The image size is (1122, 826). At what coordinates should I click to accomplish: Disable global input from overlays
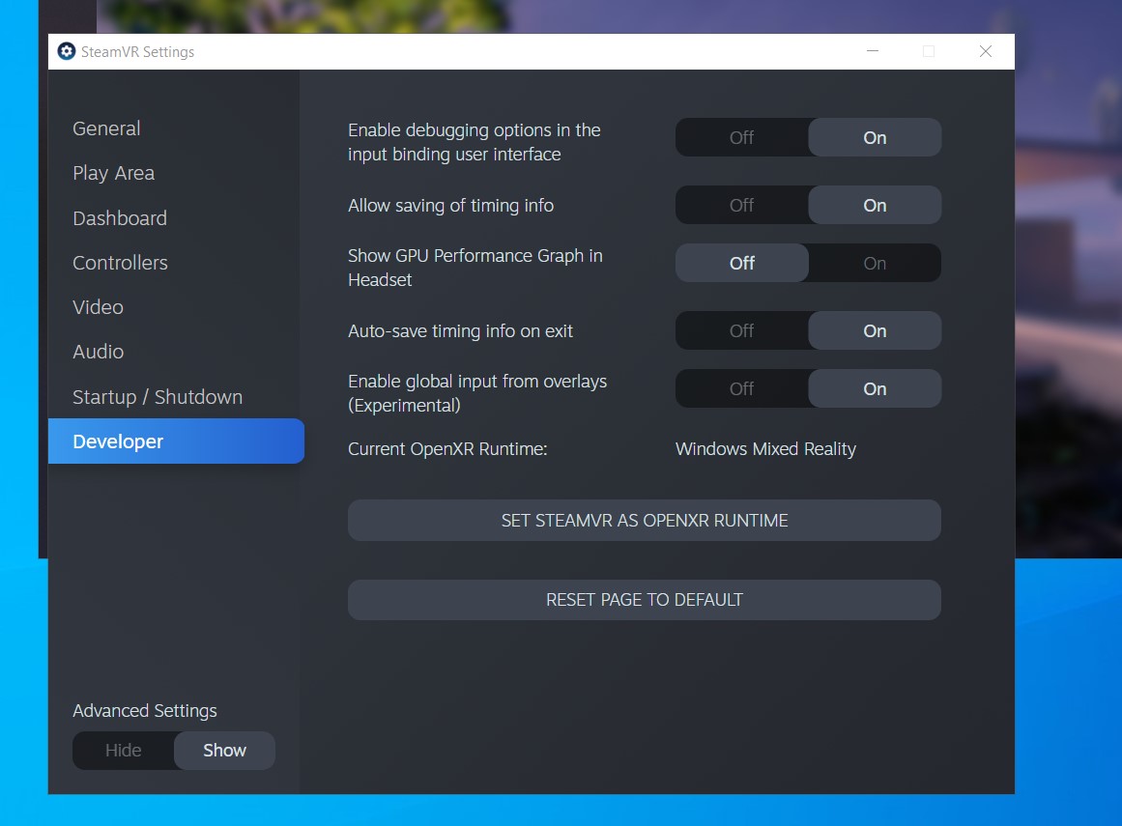click(741, 389)
